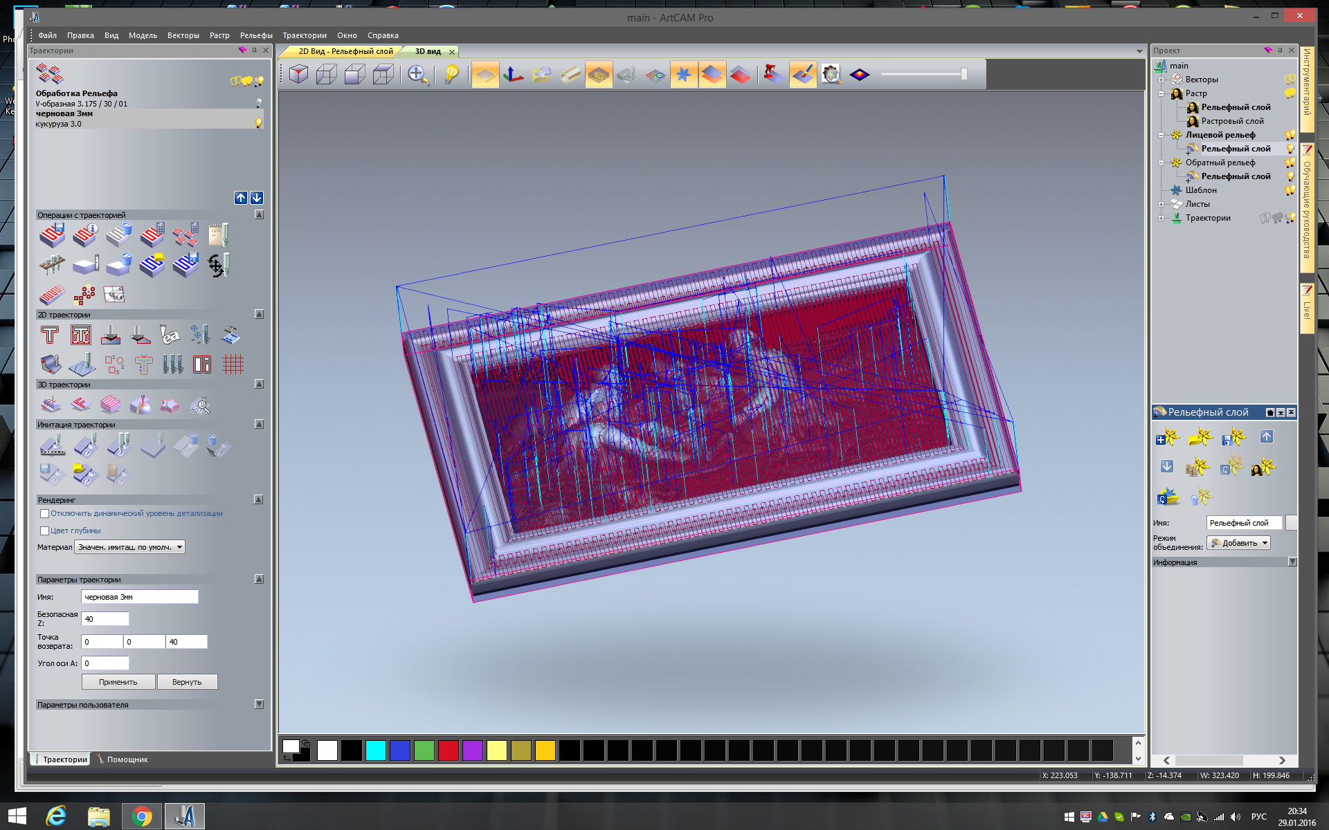1329x830 pixels.
Task: Check the 'Цвет глубины' checkbox
Action: tap(44, 531)
